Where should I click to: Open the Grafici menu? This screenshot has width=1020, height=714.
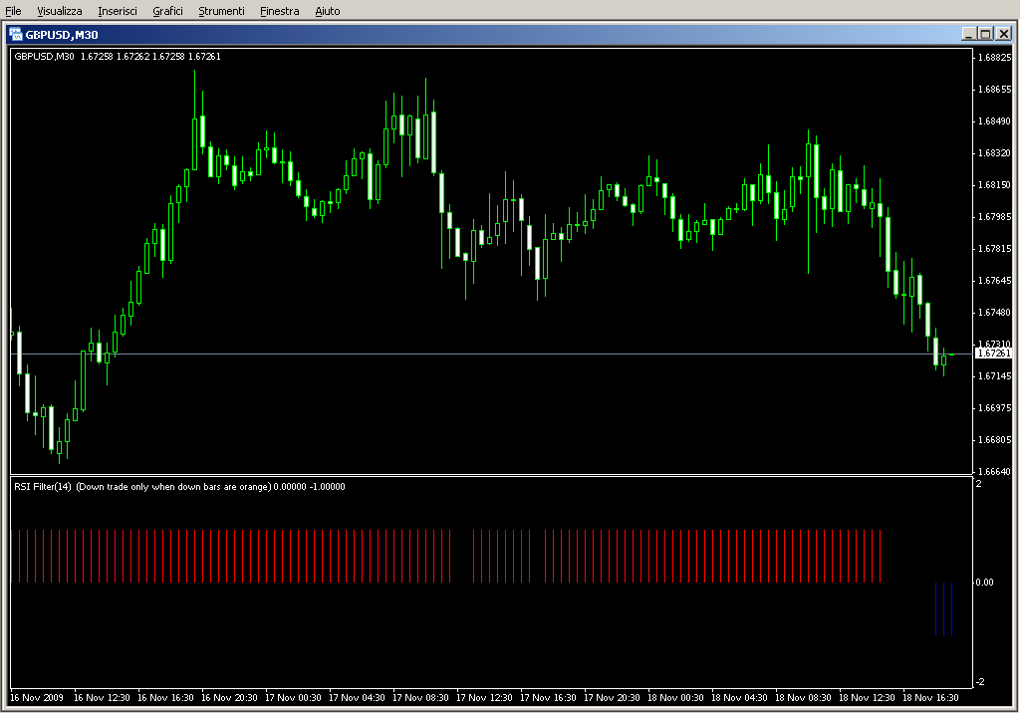pyautogui.click(x=167, y=11)
